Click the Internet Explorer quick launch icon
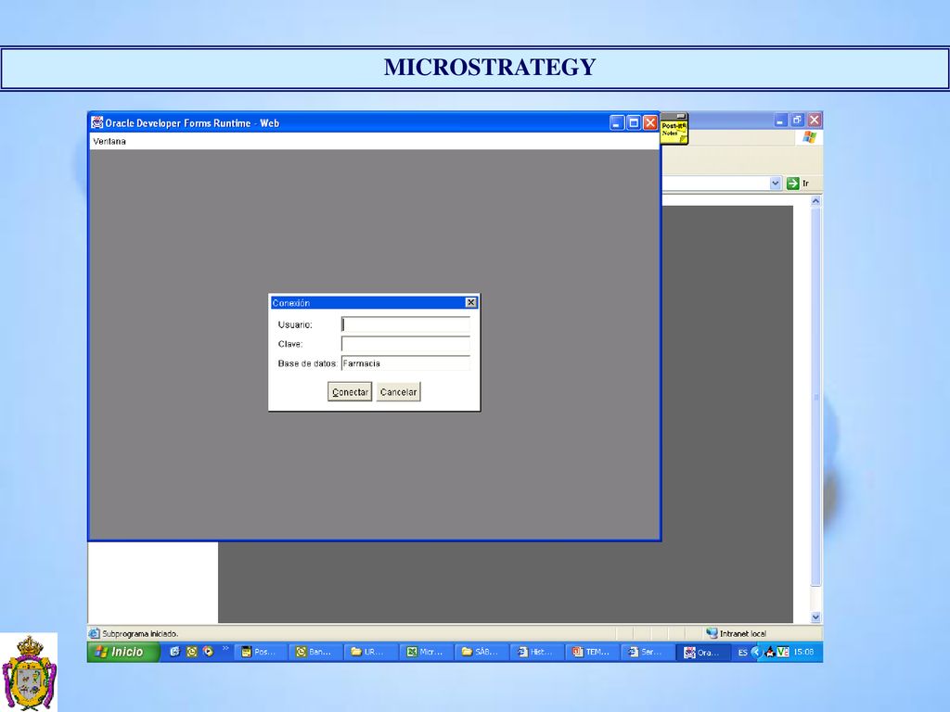Image resolution: width=950 pixels, height=712 pixels. (174, 652)
